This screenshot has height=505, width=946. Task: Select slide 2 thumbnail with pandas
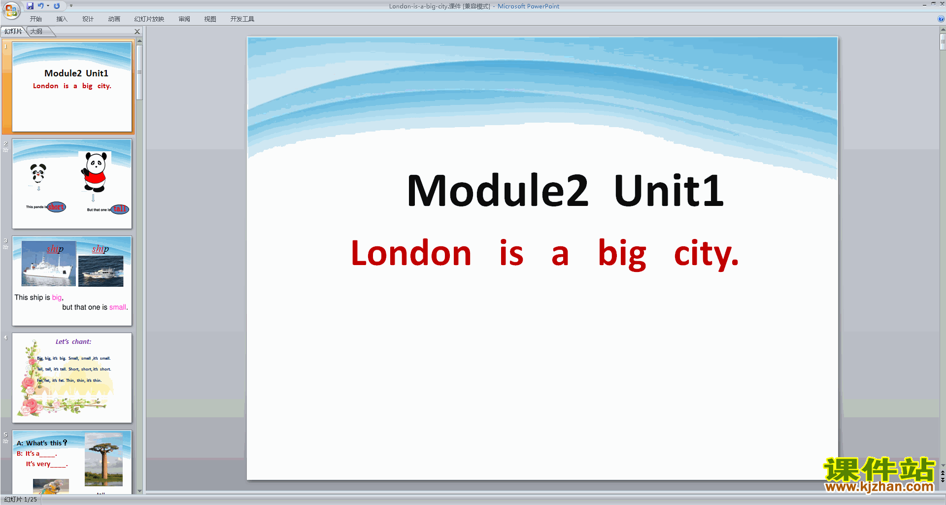(x=72, y=184)
